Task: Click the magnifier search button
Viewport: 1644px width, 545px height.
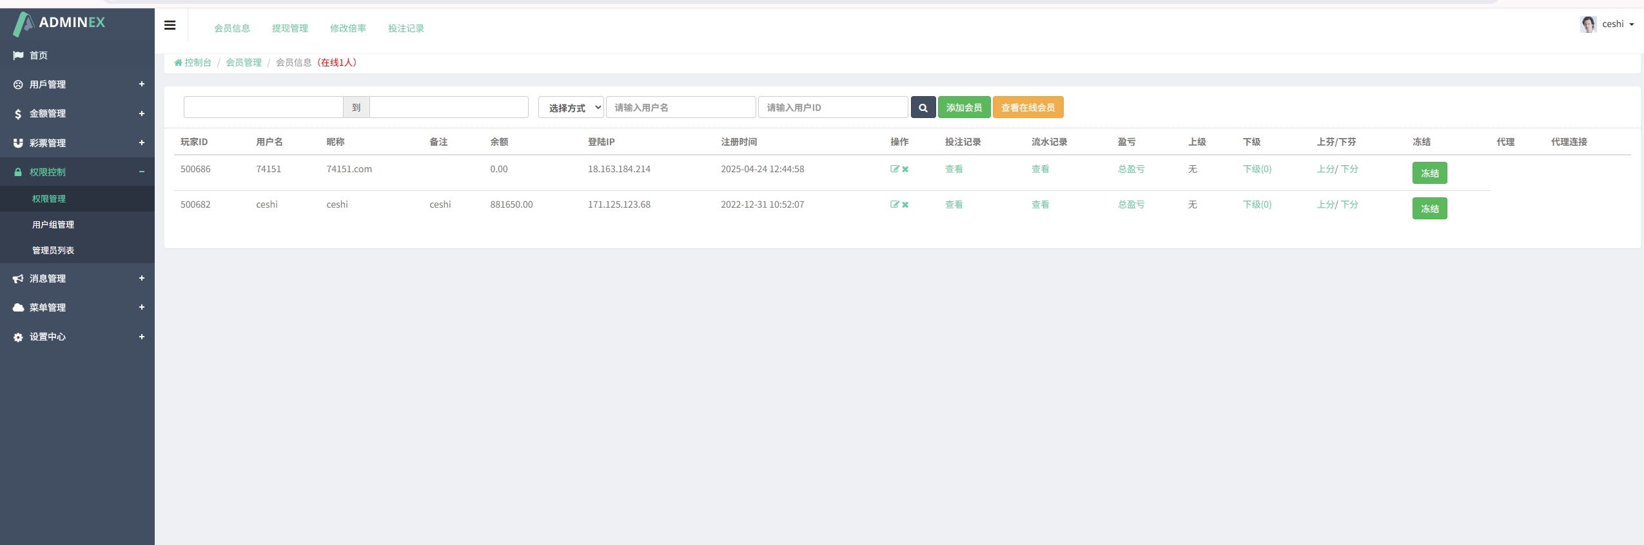Action: pyautogui.click(x=923, y=108)
